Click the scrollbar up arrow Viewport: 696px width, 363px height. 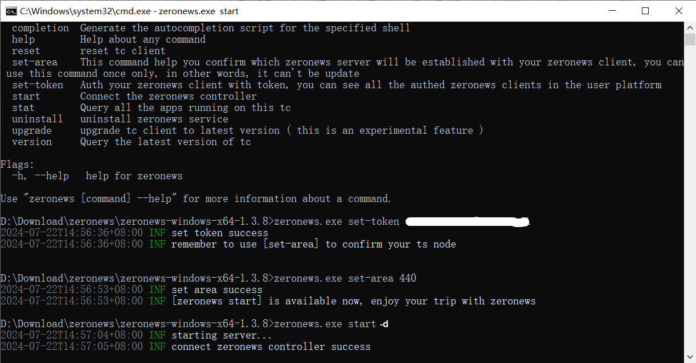point(690,27)
